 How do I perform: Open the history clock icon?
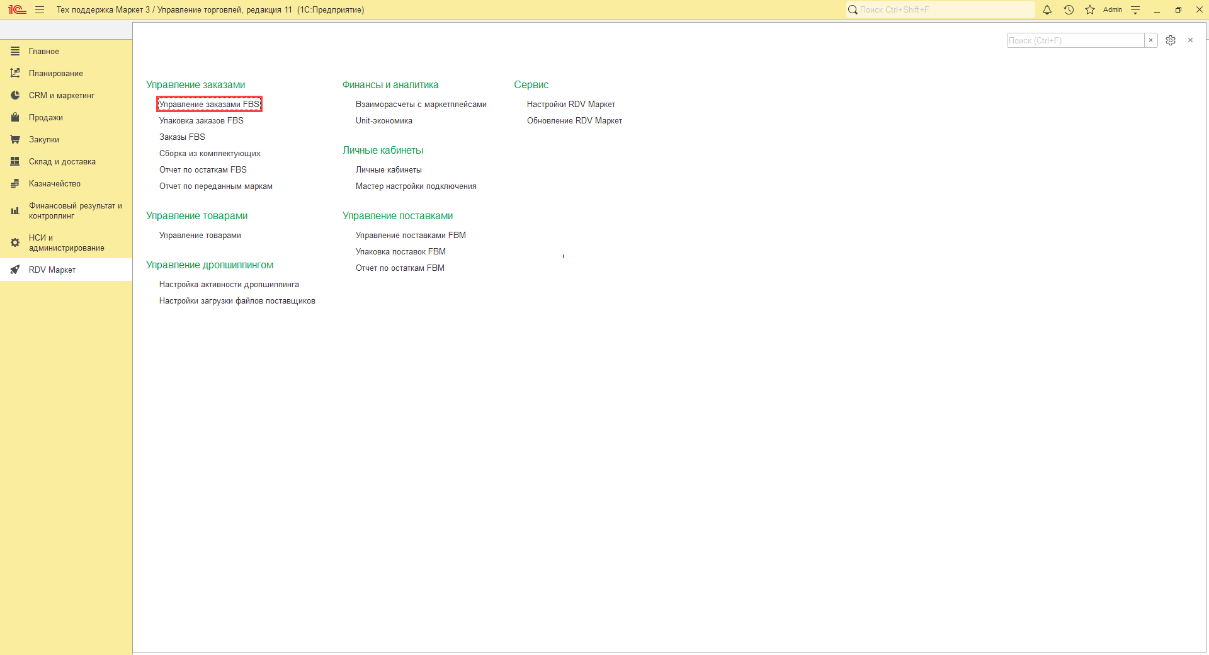(1069, 9)
